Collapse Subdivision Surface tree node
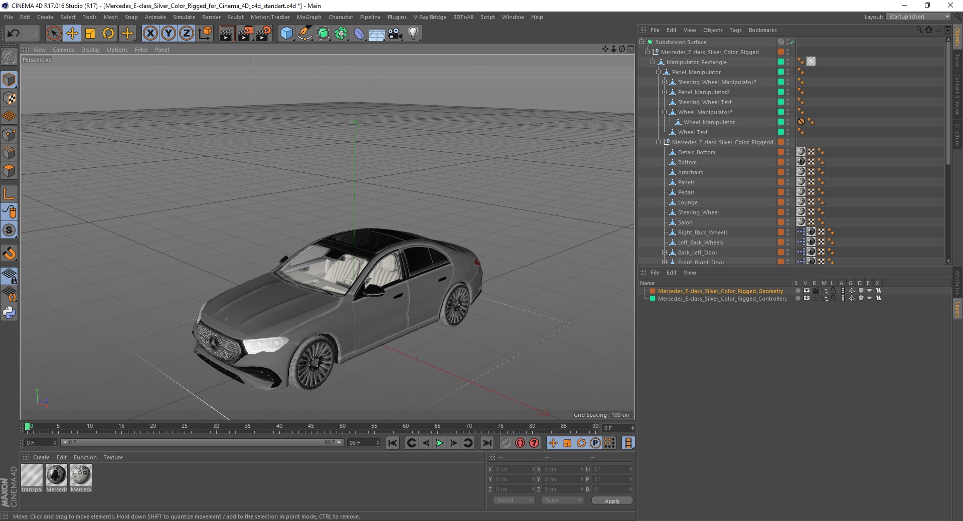The image size is (963, 521). tap(641, 42)
